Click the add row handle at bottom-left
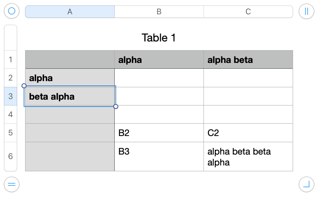The height and width of the screenshot is (200, 324). coord(12,184)
